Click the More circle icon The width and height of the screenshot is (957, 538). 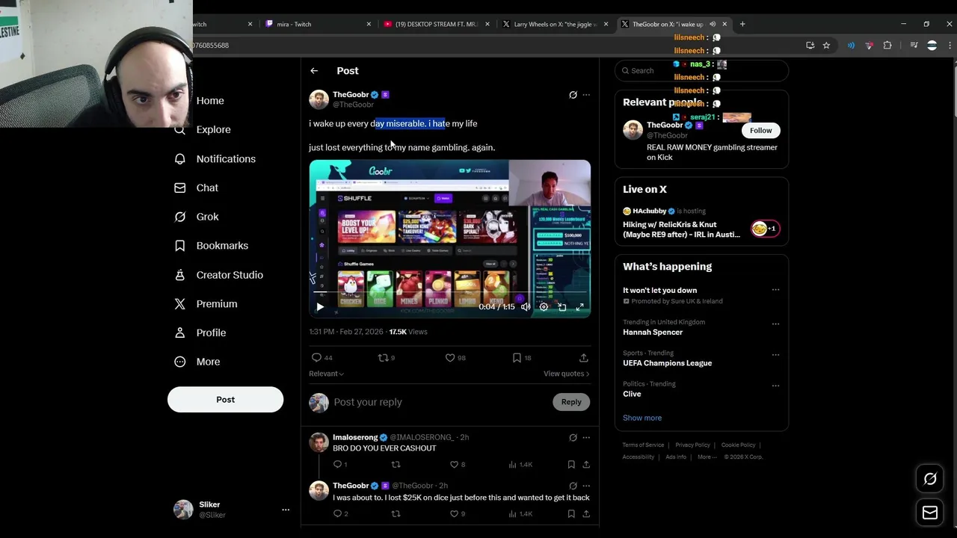click(x=179, y=362)
